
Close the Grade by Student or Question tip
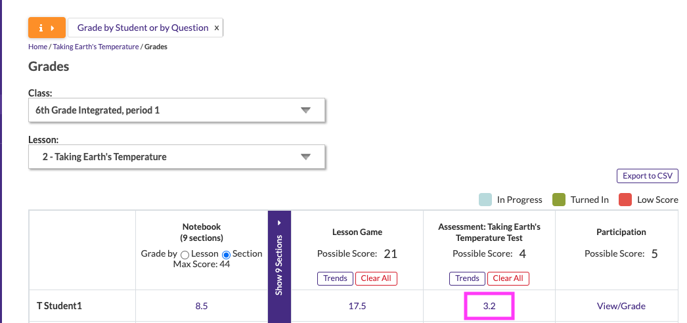coord(217,28)
